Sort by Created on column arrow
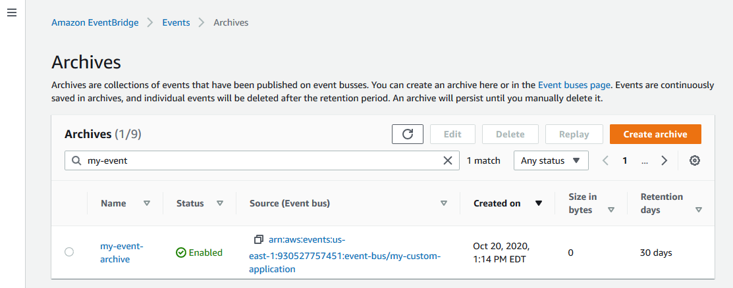733x288 pixels. point(539,203)
